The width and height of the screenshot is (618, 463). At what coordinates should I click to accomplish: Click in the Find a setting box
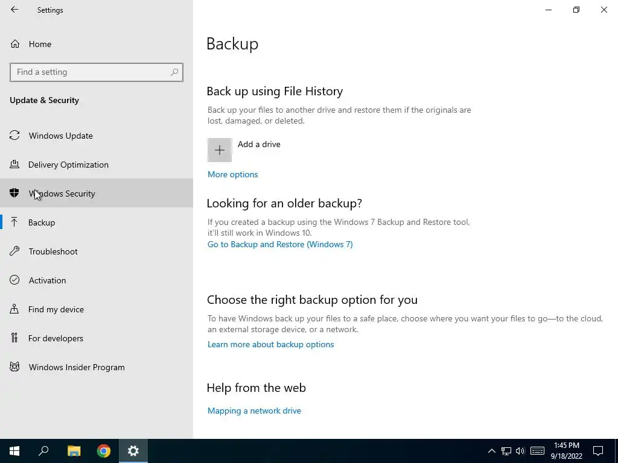[x=97, y=72]
